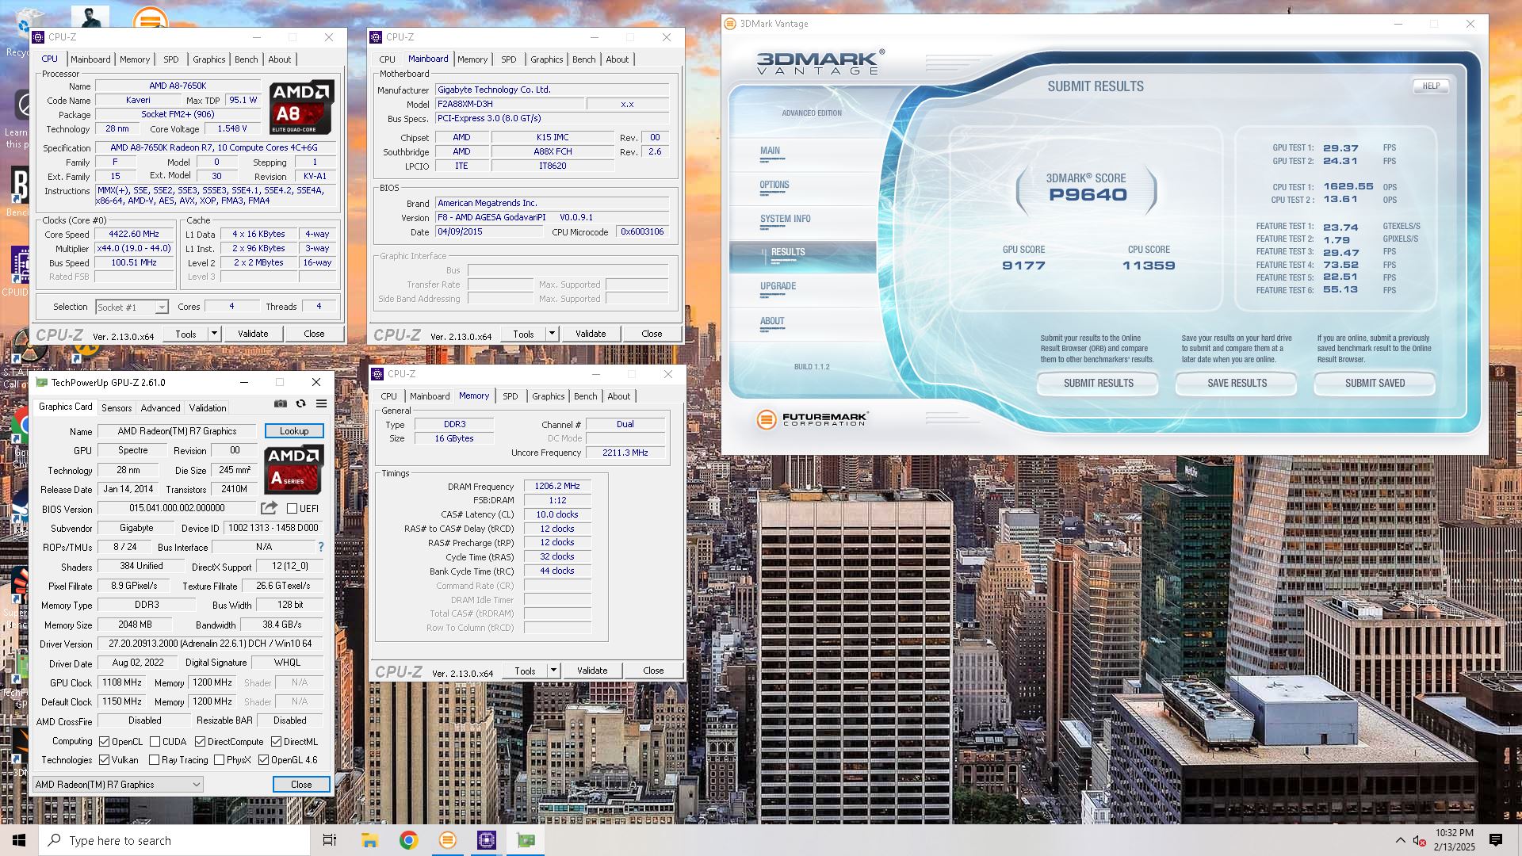Click Windows Start button

(19, 840)
